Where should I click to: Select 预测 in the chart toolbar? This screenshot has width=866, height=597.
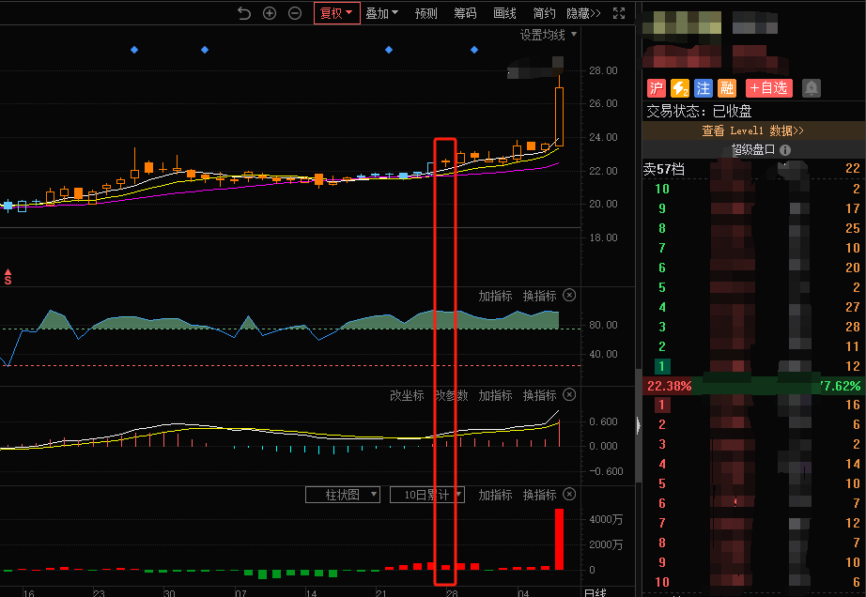[425, 13]
